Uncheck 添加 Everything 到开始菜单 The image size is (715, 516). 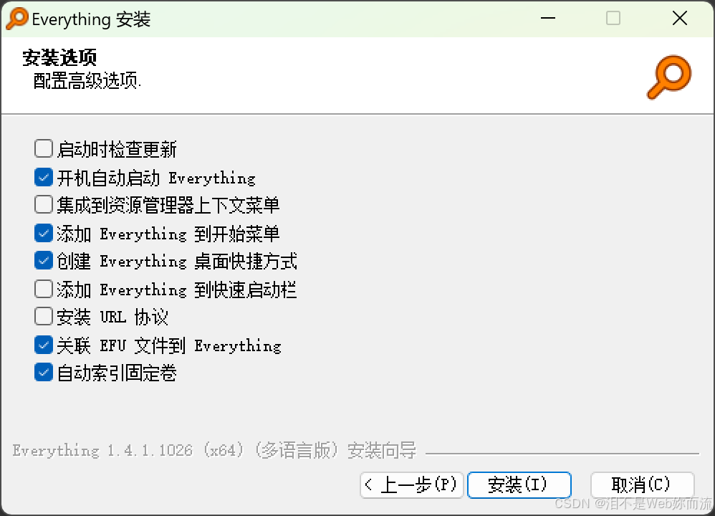[43, 233]
